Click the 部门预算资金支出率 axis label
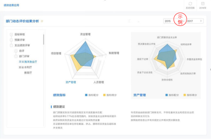The image size is (211, 139). click(x=167, y=38)
